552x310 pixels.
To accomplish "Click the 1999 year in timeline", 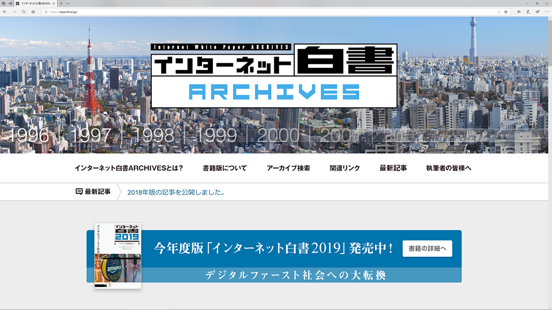I will [x=216, y=135].
